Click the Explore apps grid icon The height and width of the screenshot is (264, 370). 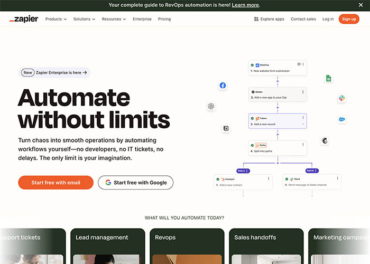click(256, 19)
